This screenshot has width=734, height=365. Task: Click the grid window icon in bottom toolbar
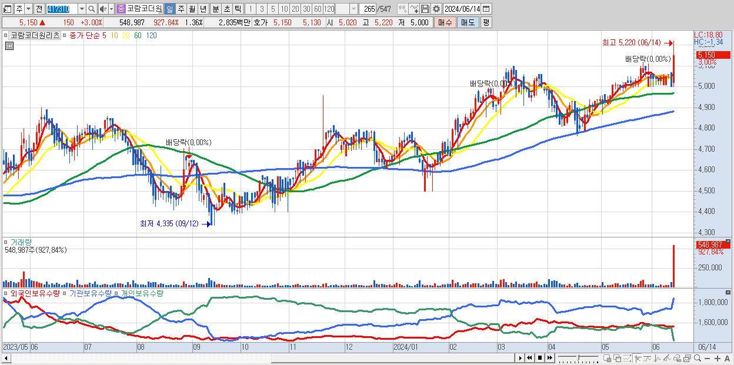pyautogui.click(x=608, y=359)
